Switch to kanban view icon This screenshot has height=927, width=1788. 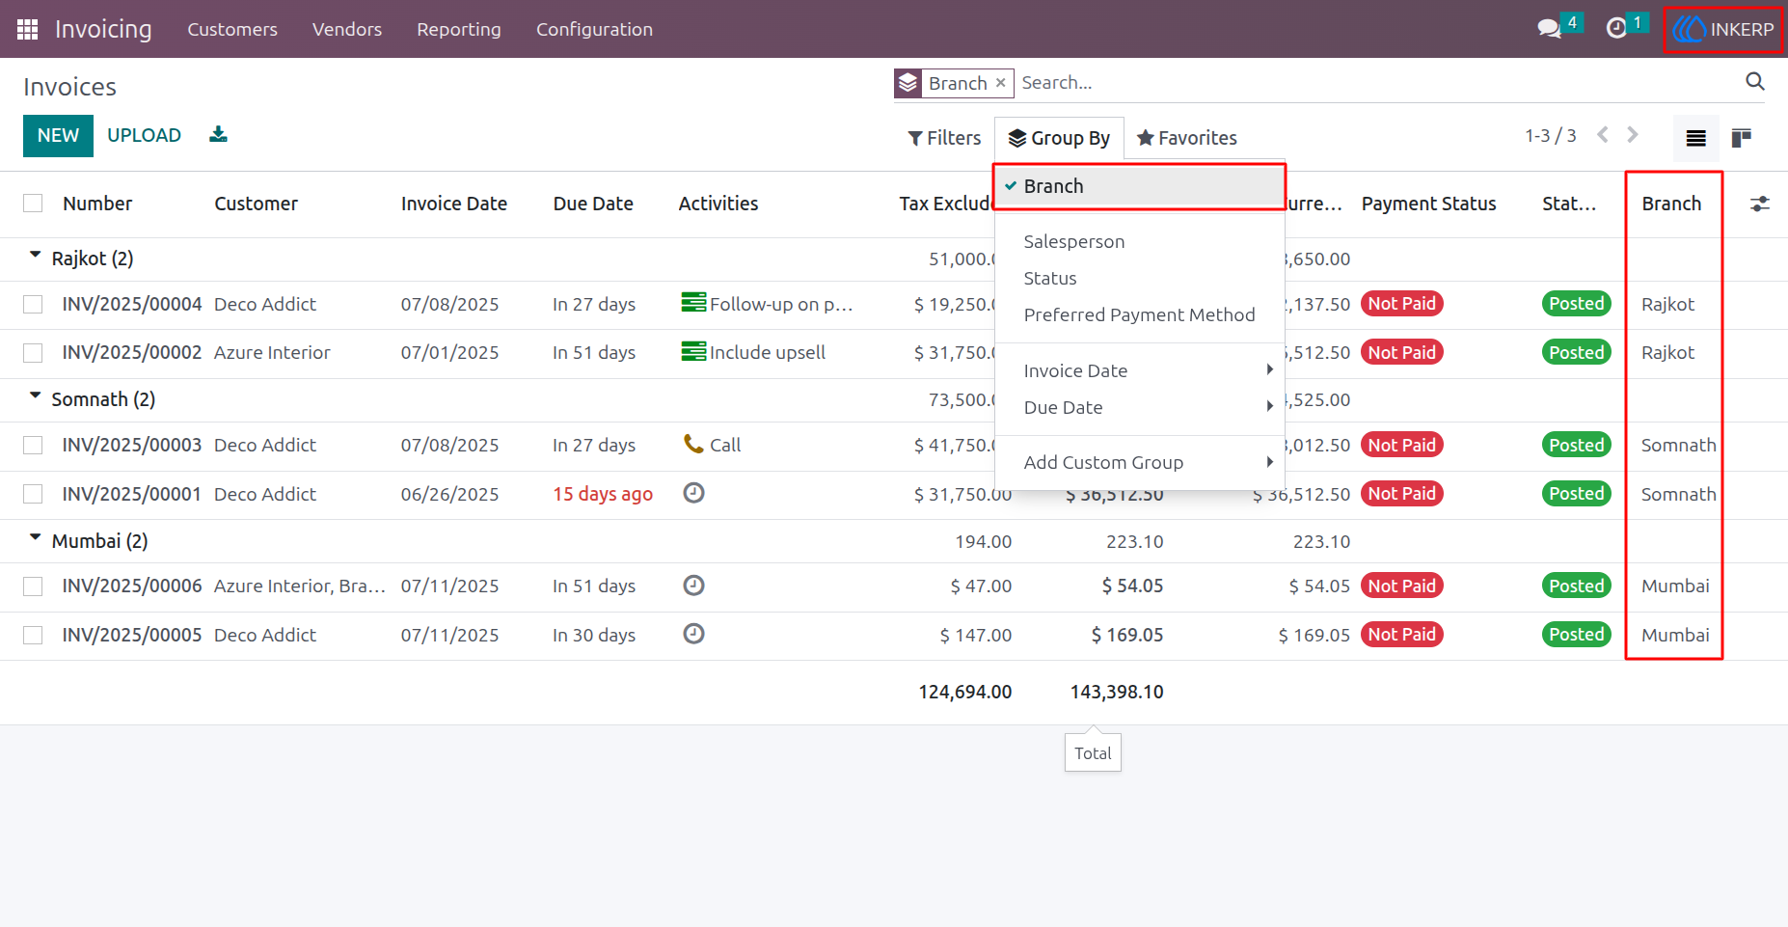tap(1742, 138)
